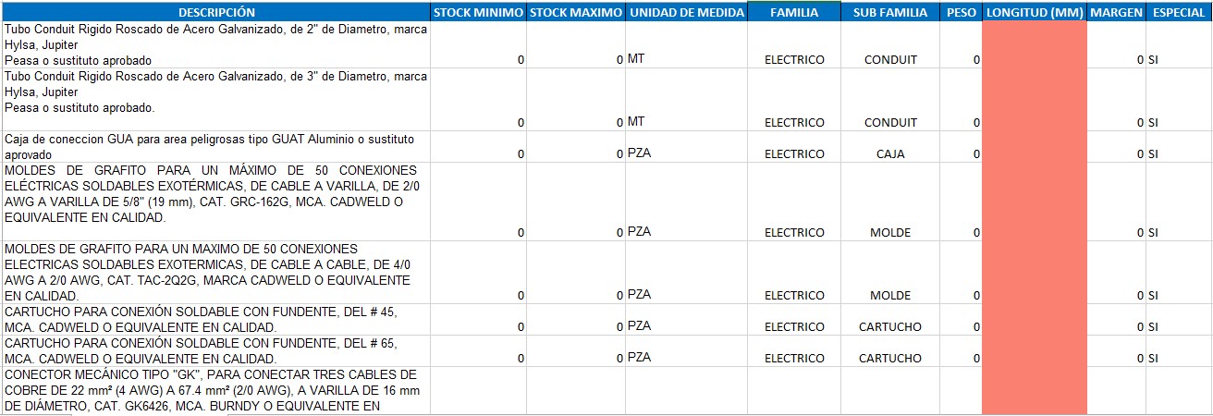The height and width of the screenshot is (416, 1213).
Task: Click the Caja de coneccion GUA description cell
Action: [215, 146]
